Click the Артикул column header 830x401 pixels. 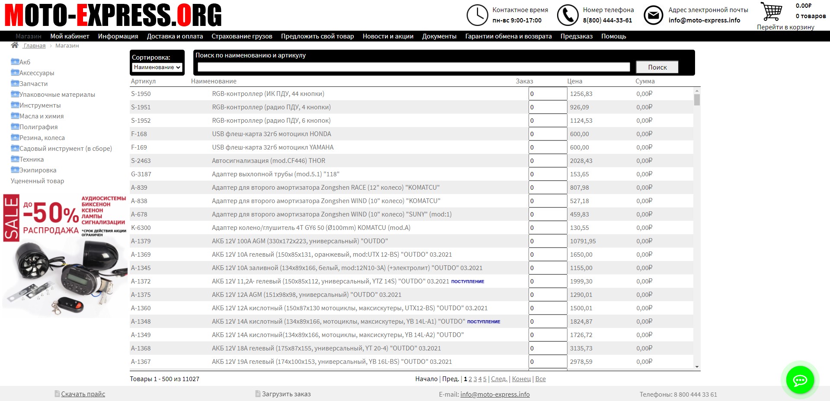(143, 81)
